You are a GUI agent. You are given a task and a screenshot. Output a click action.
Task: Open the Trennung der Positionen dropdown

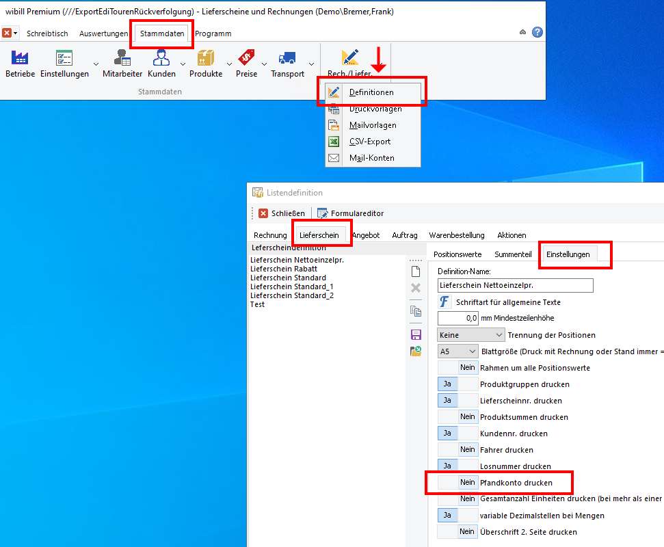471,335
